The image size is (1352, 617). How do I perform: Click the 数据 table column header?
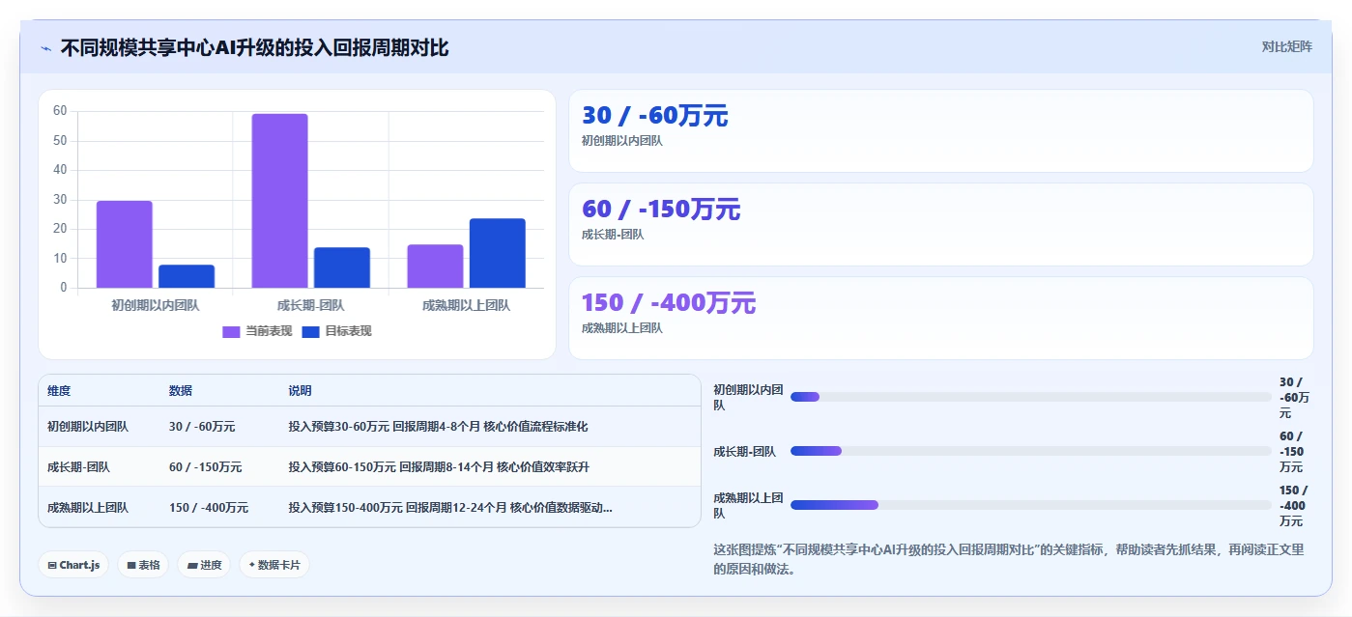click(181, 391)
